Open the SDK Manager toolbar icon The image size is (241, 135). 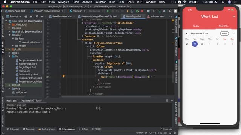tap(164, 11)
